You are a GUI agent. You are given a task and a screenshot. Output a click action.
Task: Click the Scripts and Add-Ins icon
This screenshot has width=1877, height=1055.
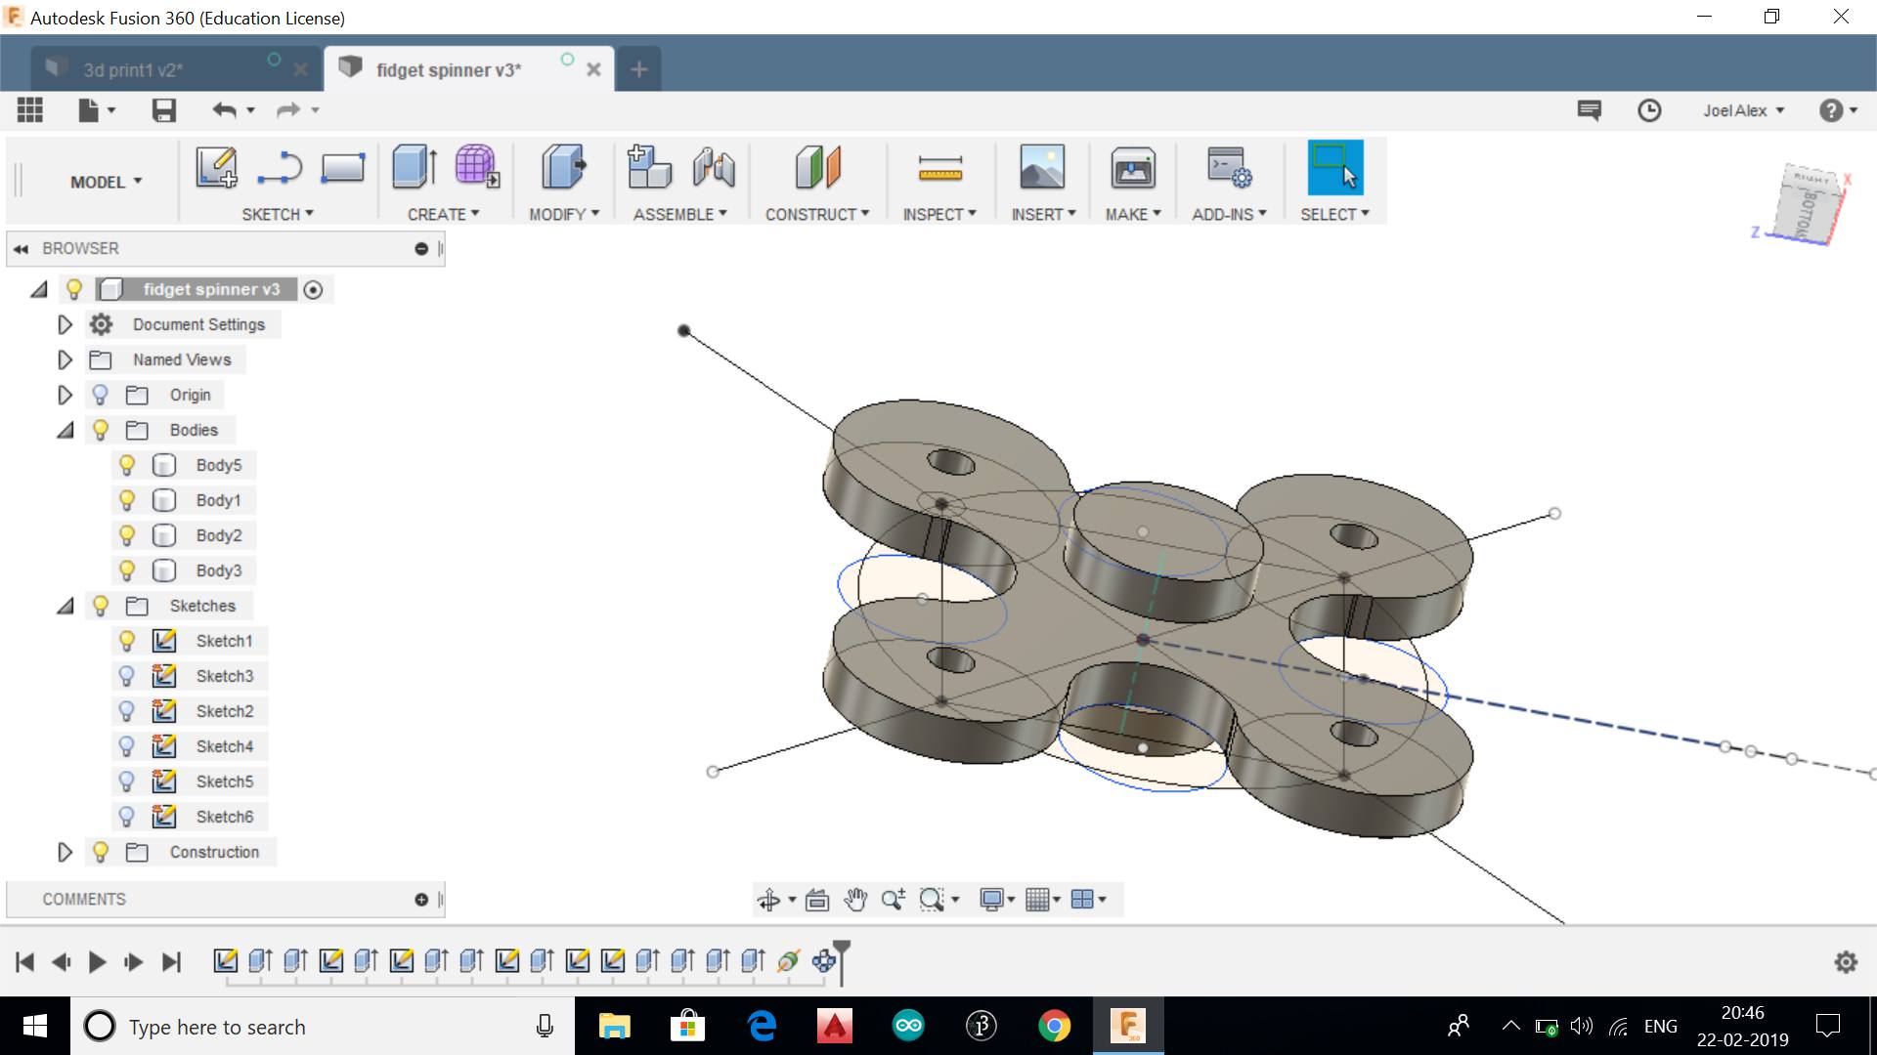point(1229,168)
